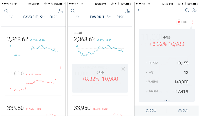Tap the BUY button with bag icon
This screenshot has height=116, width=200.
[x=183, y=110]
